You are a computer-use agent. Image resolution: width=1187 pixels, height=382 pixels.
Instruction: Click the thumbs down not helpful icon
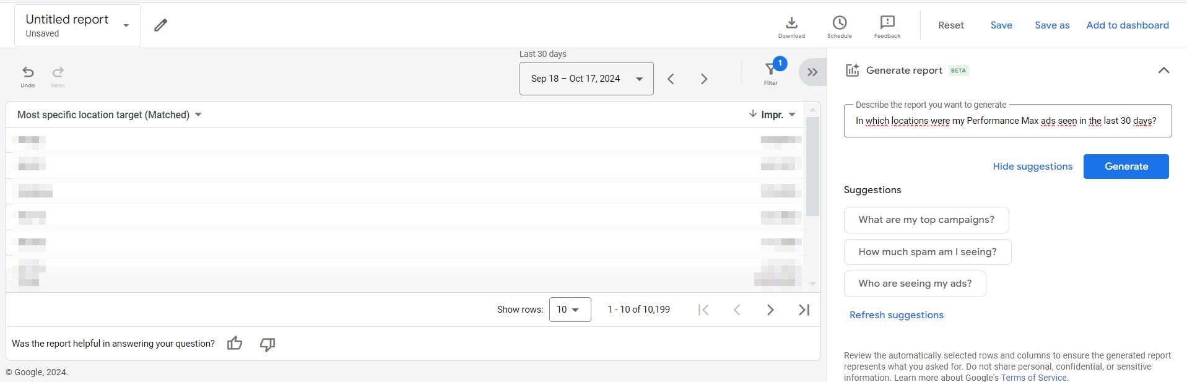267,344
